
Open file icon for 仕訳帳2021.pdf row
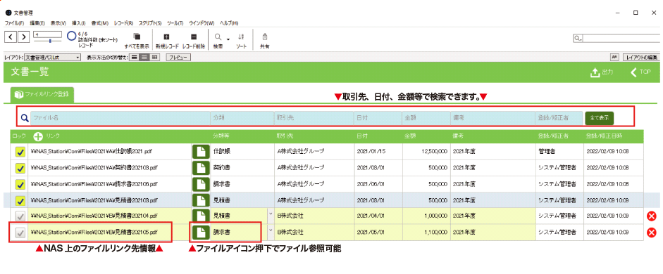(x=202, y=151)
